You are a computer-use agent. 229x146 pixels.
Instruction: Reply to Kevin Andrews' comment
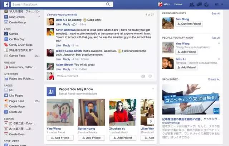[x=67, y=45]
